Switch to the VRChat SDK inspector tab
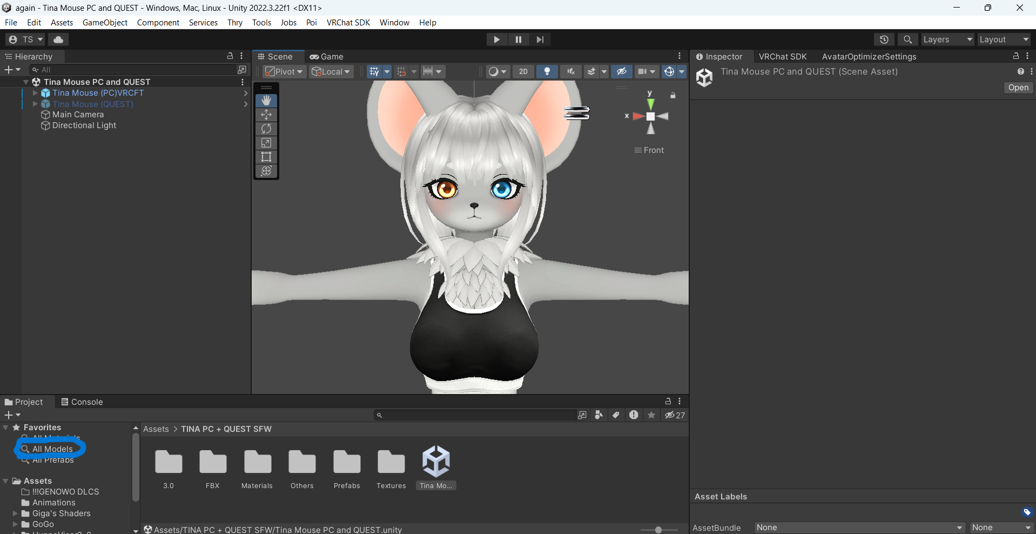This screenshot has height=534, width=1036. coord(783,57)
